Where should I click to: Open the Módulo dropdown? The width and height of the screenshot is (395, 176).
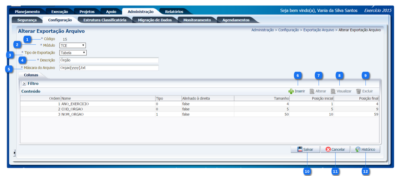click(x=72, y=45)
